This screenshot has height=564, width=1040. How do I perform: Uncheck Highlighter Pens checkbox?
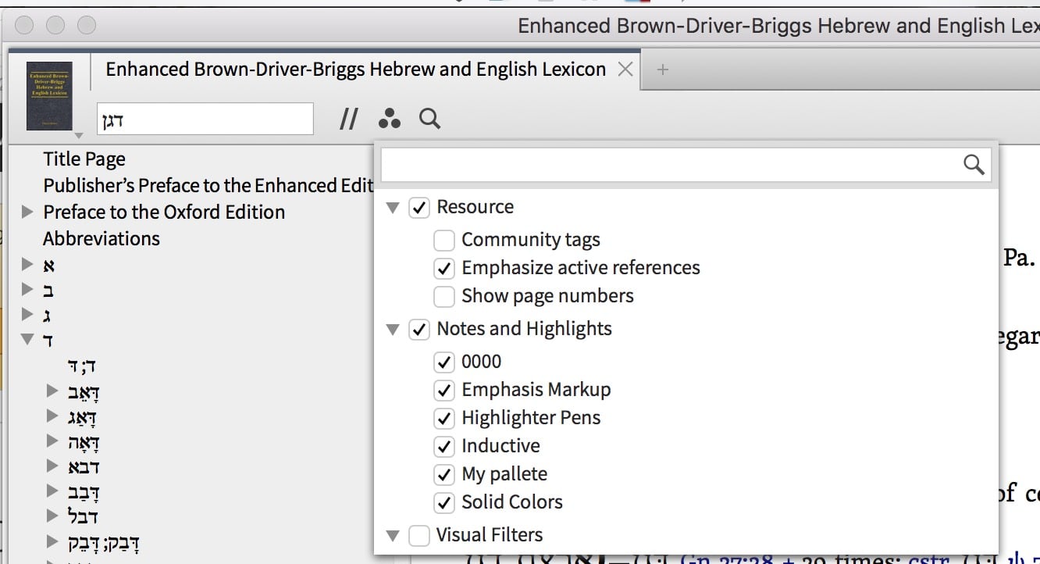(x=444, y=418)
